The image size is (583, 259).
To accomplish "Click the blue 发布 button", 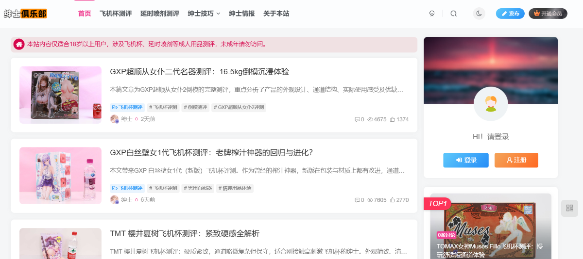I will (x=510, y=14).
